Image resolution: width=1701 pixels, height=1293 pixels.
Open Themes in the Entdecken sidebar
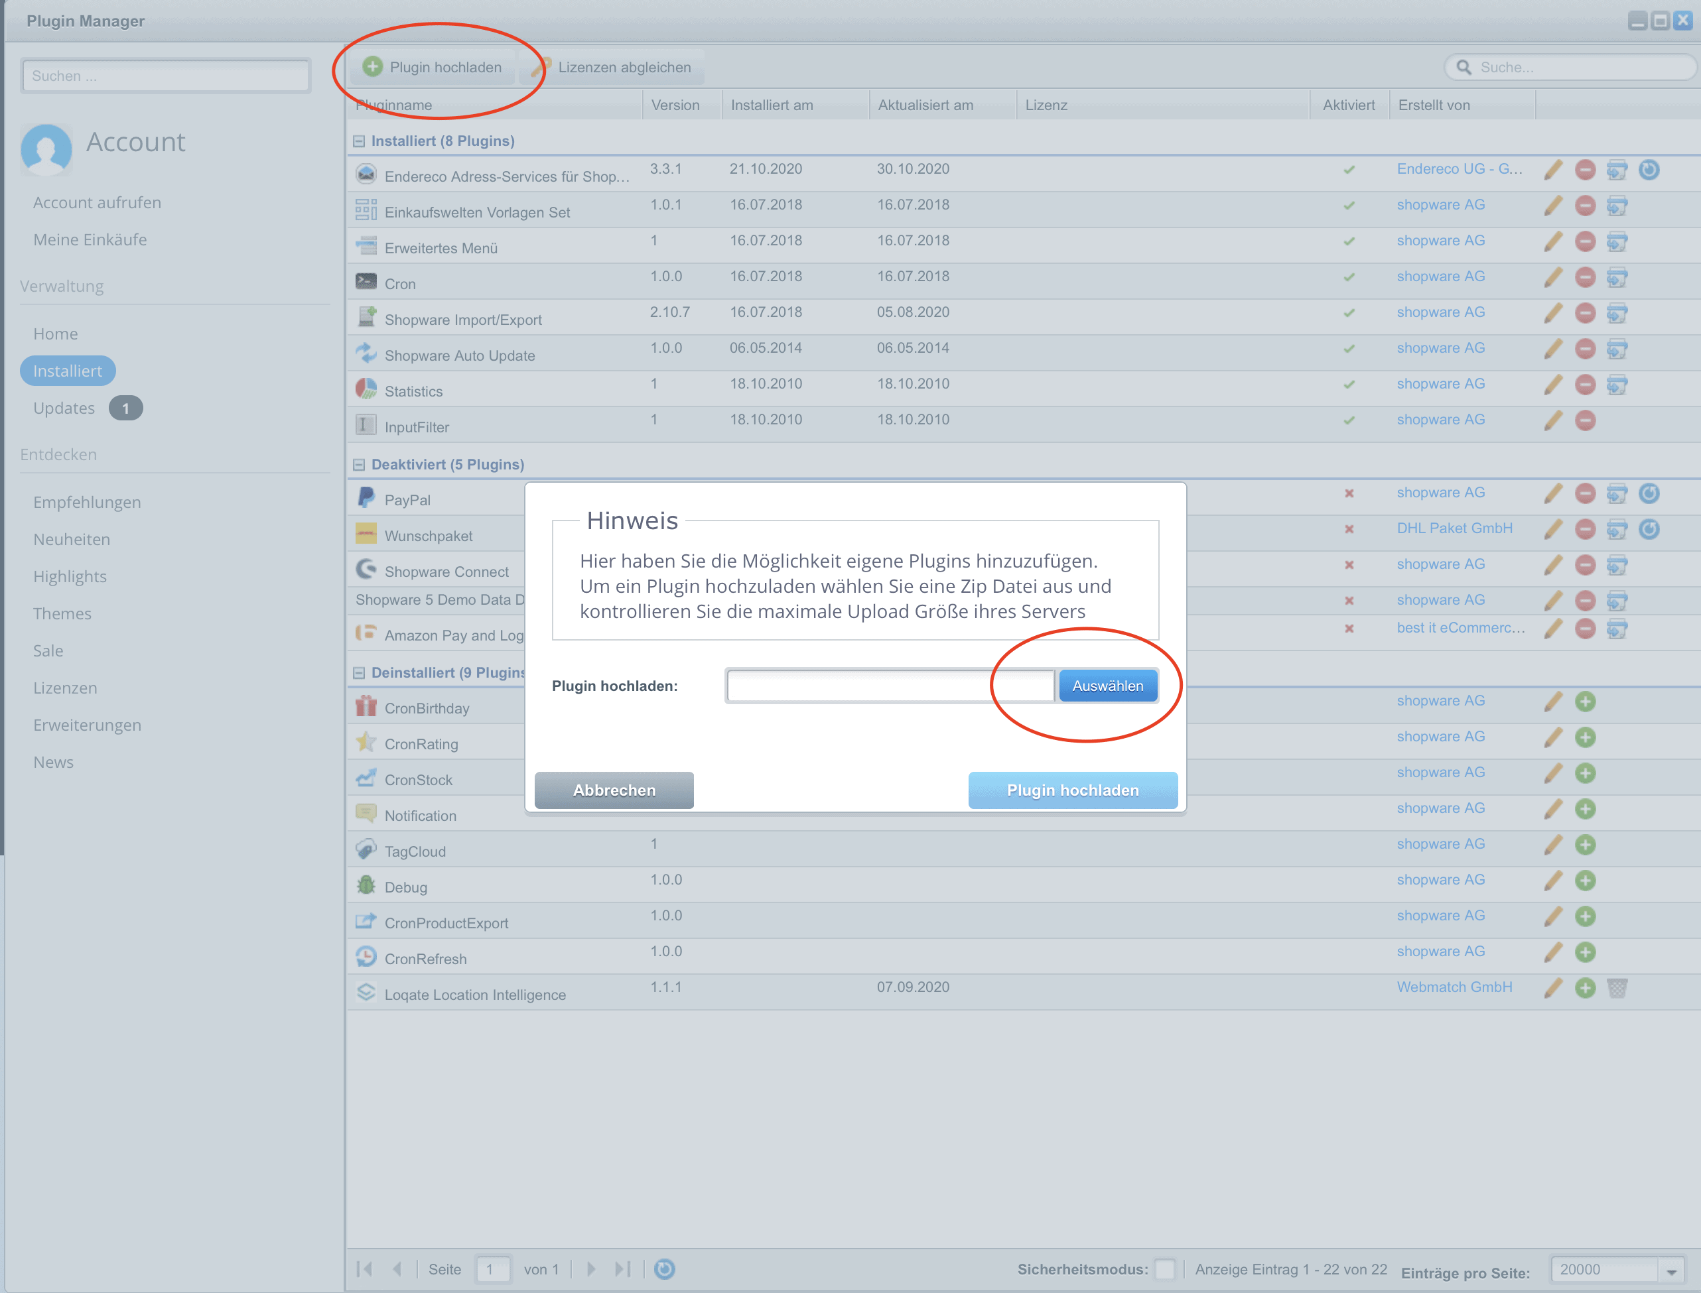pos(62,613)
